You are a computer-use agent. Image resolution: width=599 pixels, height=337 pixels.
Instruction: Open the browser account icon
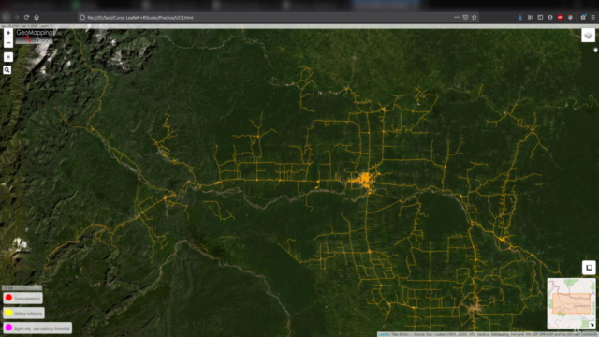click(550, 17)
